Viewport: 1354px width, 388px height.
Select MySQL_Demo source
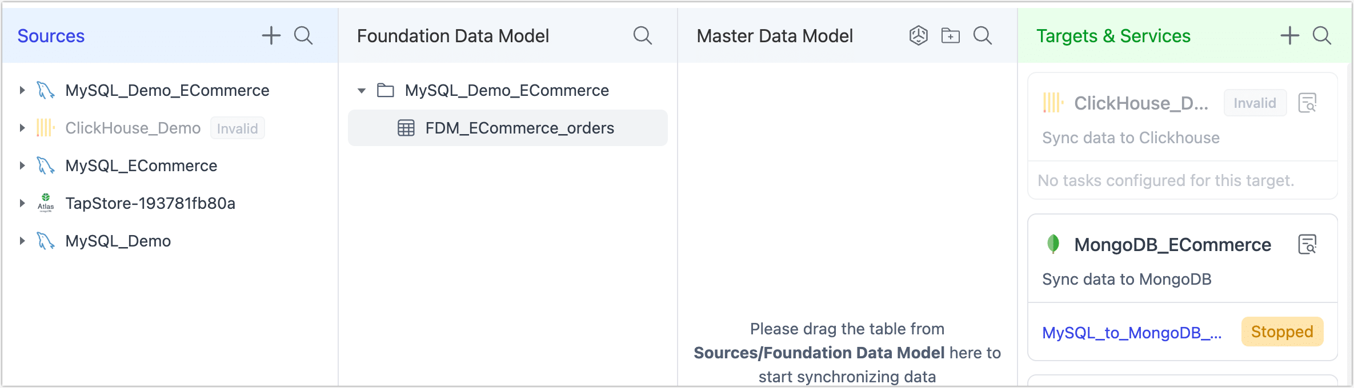(118, 241)
